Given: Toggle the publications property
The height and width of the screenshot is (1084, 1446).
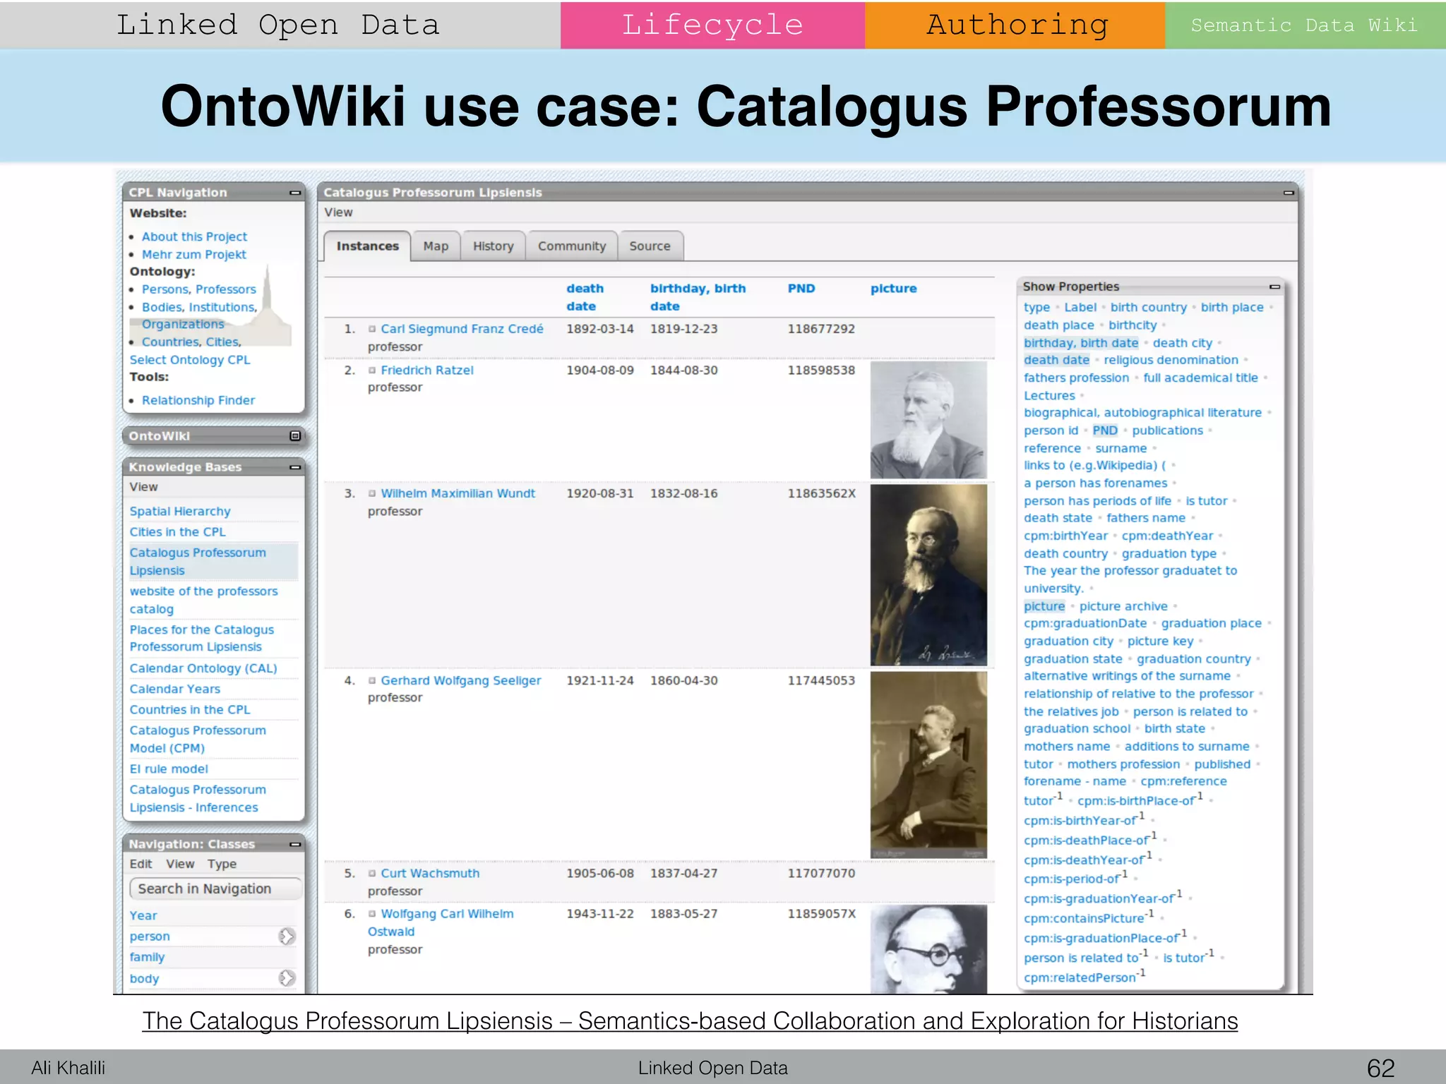Looking at the screenshot, I should click(1167, 430).
